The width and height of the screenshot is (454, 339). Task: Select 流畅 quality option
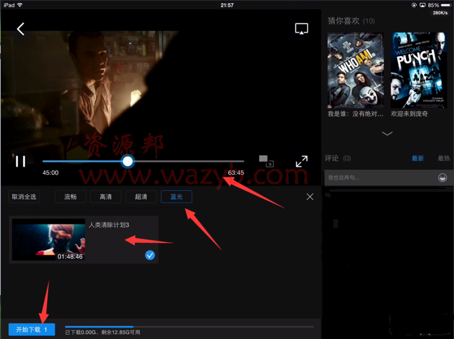tap(70, 197)
